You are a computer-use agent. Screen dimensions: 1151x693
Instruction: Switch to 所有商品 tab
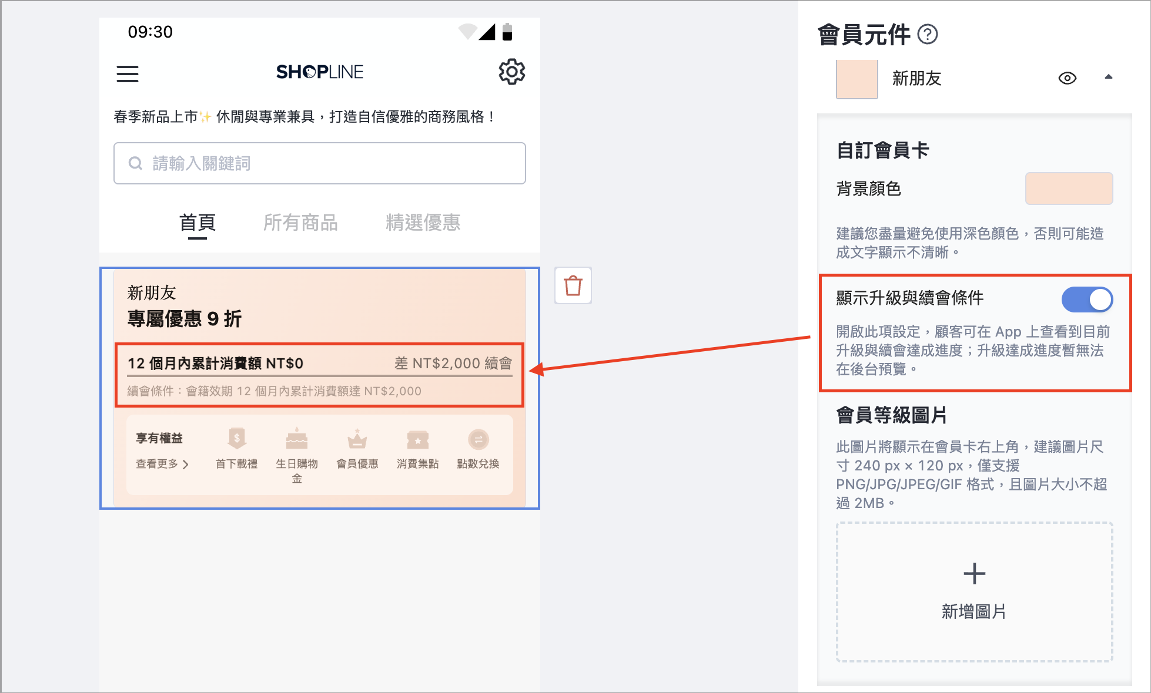[300, 223]
